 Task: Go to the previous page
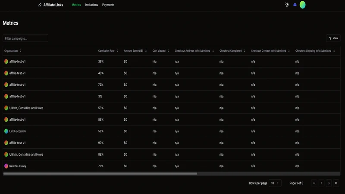coord(321,183)
